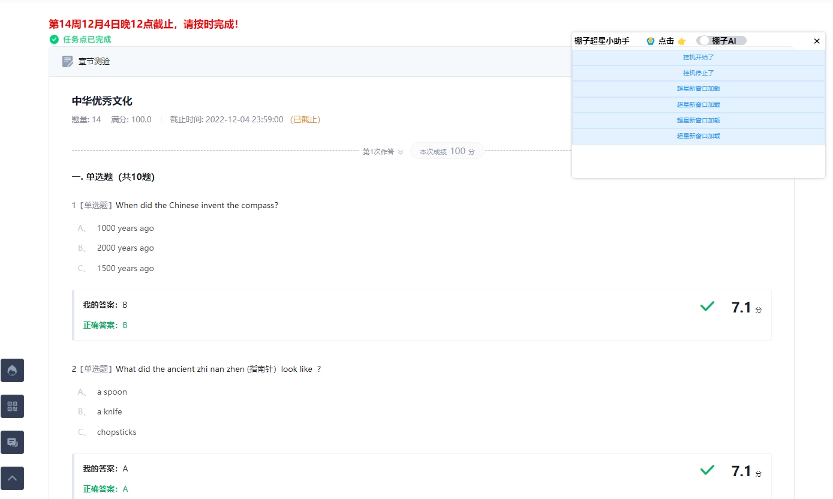Open the chat messages sidebar icon
This screenshot has height=499, width=833.
point(12,443)
